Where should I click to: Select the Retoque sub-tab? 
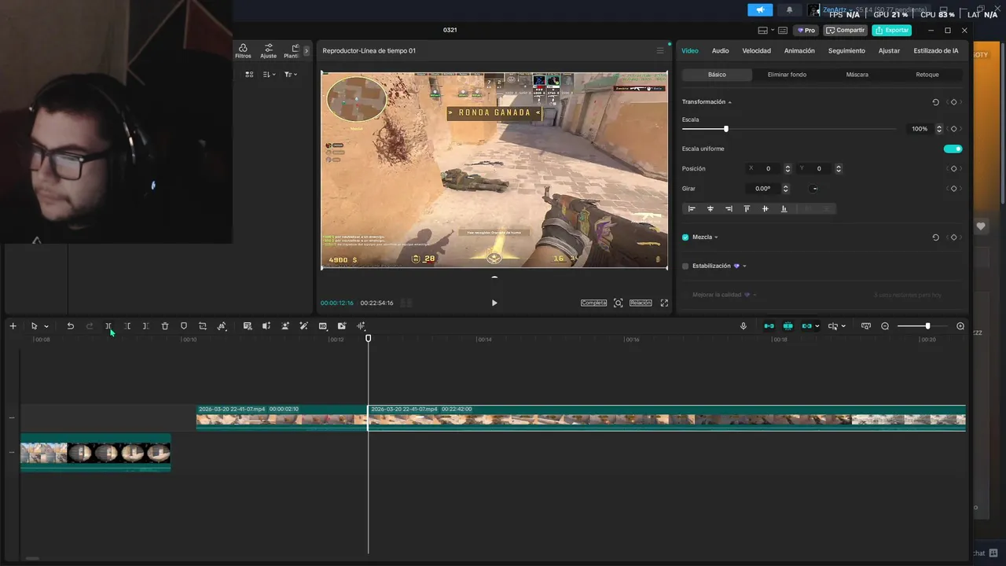click(x=927, y=75)
